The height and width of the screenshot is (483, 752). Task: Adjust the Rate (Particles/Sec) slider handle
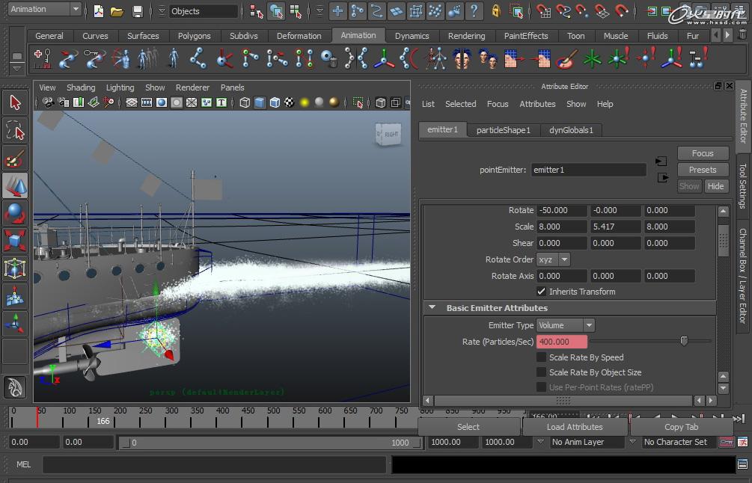[x=684, y=341]
